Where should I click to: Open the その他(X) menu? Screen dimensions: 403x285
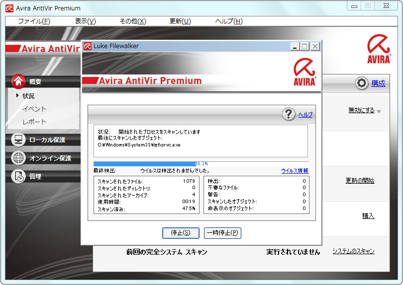click(133, 21)
